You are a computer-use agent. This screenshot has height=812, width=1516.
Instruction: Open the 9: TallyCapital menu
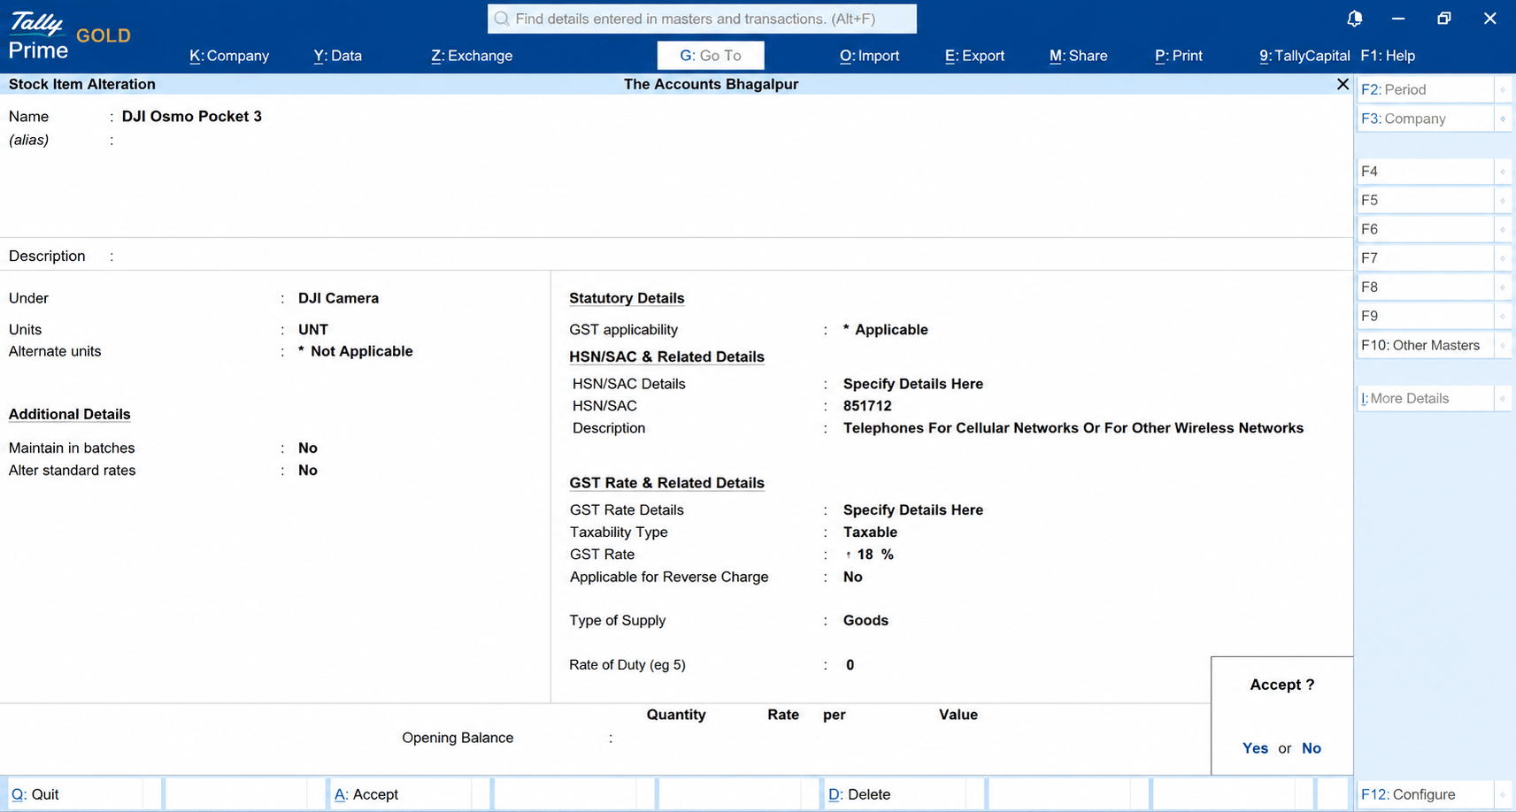[1304, 56]
